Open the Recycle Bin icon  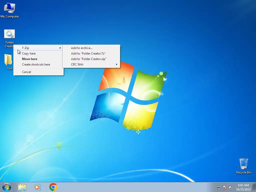click(x=243, y=166)
